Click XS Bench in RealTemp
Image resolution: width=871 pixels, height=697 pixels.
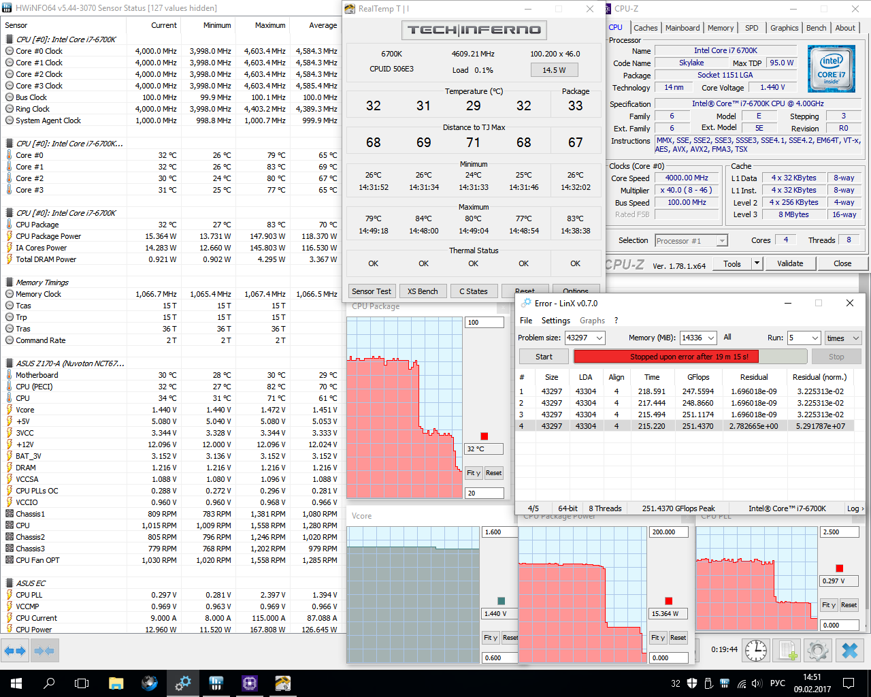point(423,291)
